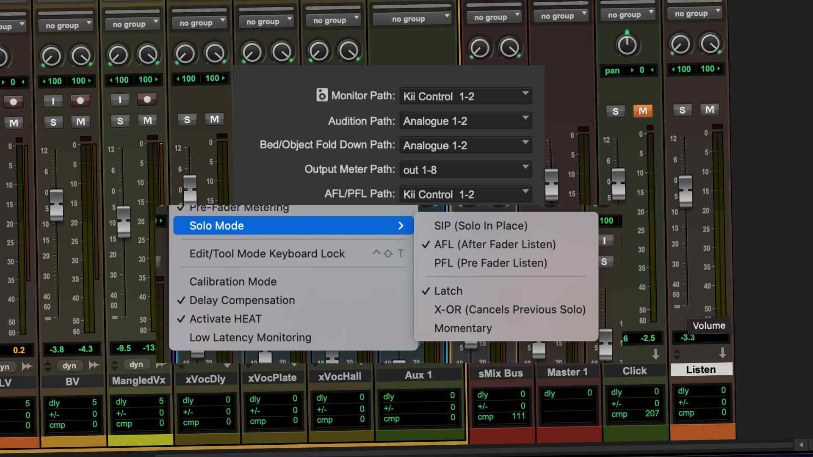Image resolution: width=813 pixels, height=457 pixels.
Task: Click the Click track pan knob
Action: [627, 45]
